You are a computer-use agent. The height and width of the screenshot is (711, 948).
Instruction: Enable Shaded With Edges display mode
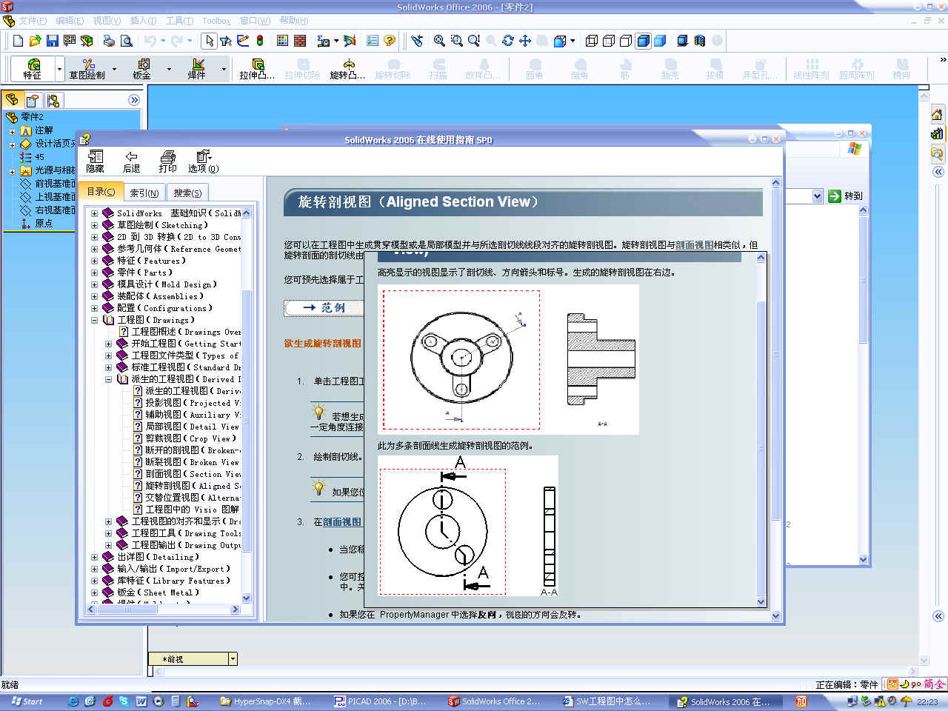tap(643, 41)
